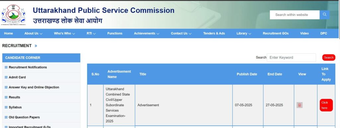Click the list icon beside Answer Key

click(6, 87)
